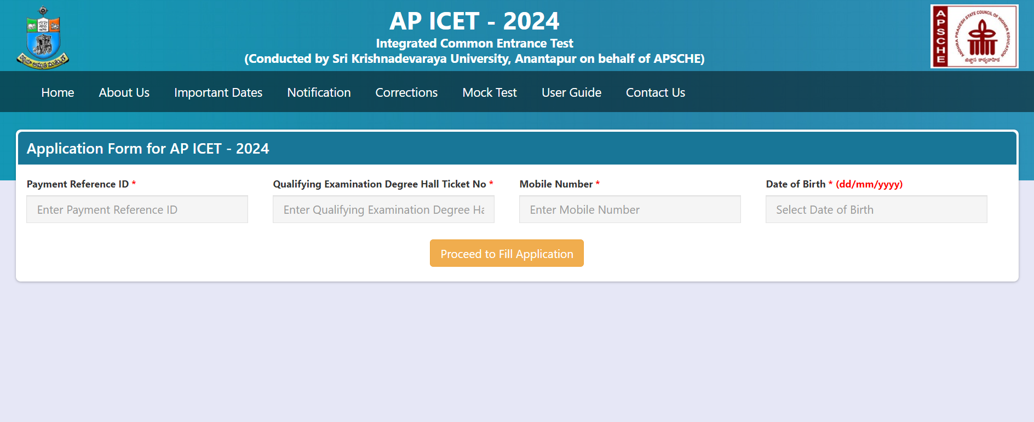Click the Qualifying Examination Degree Hall Ticket label
Image resolution: width=1034 pixels, height=422 pixels.
[x=383, y=184]
